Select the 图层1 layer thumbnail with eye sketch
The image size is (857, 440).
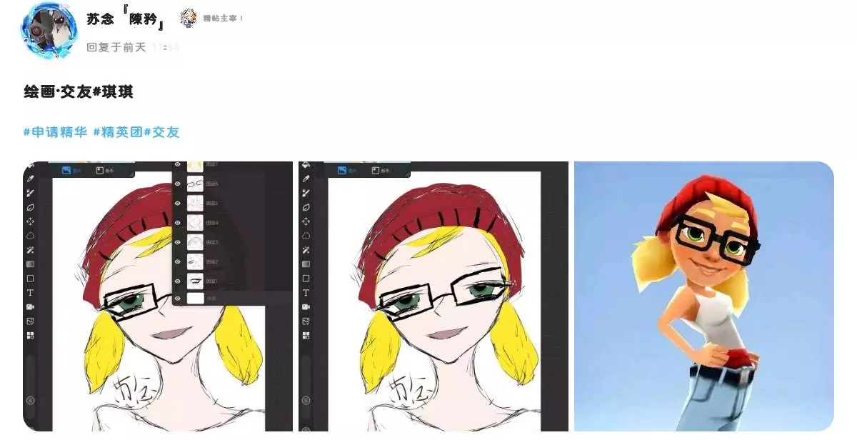195,281
